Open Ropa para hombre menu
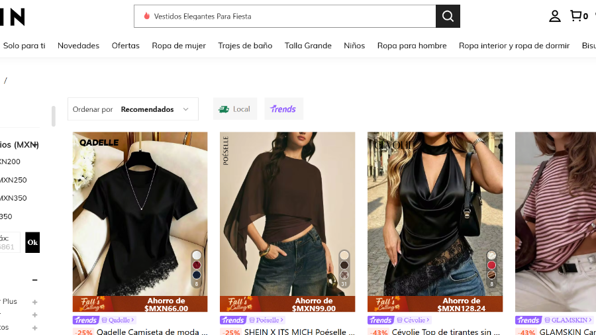 coord(412,46)
